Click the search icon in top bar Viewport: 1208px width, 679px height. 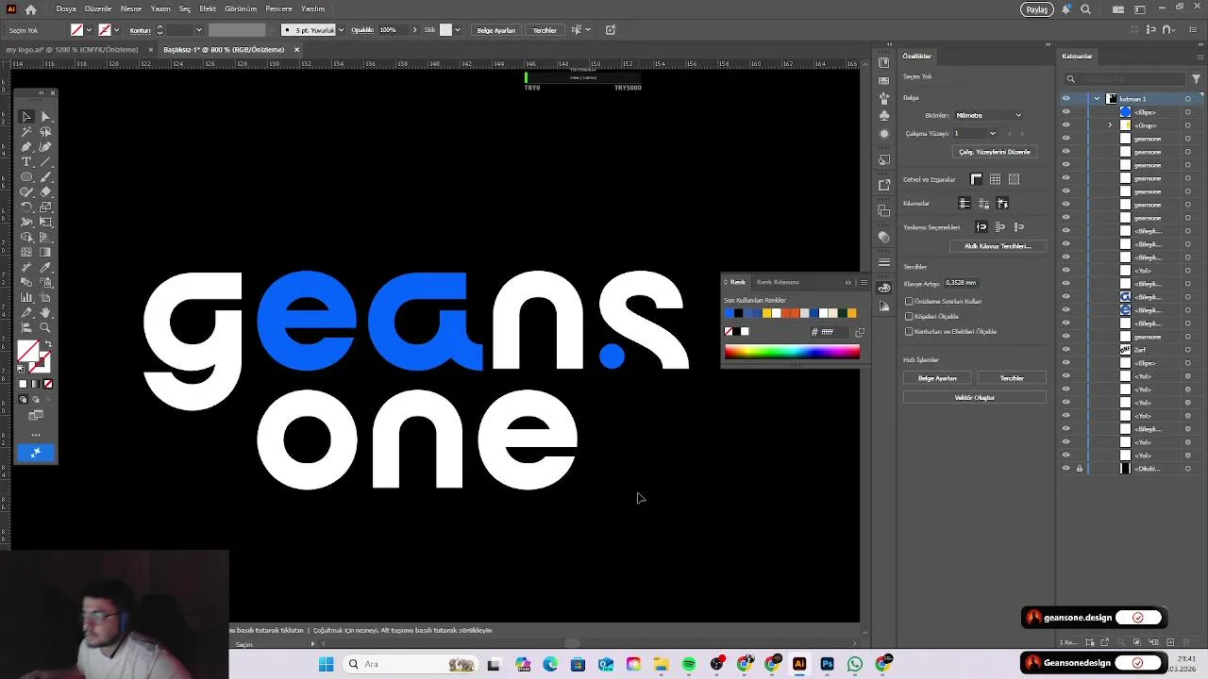(x=1085, y=9)
